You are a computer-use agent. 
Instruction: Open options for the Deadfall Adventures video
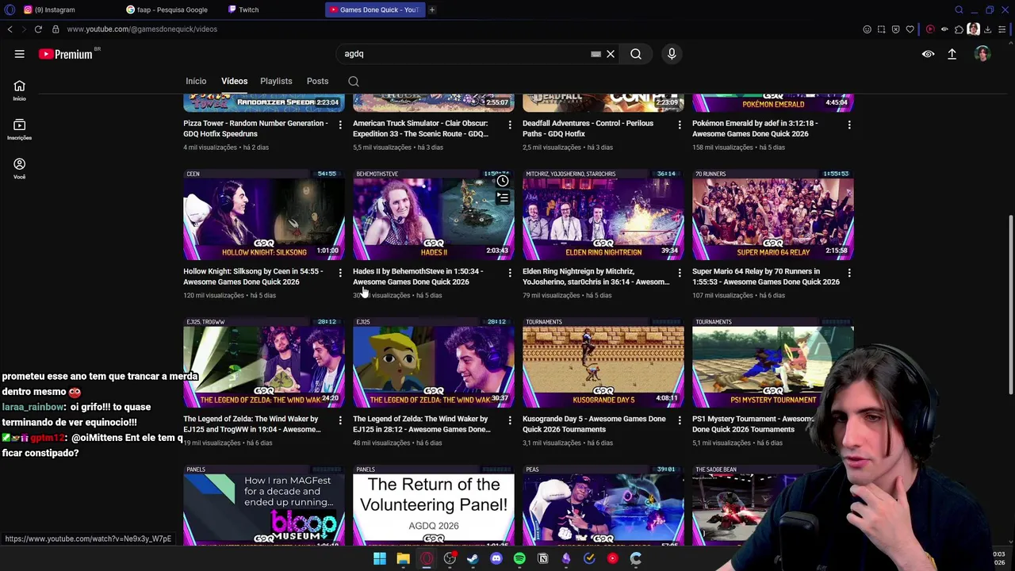pyautogui.click(x=680, y=125)
